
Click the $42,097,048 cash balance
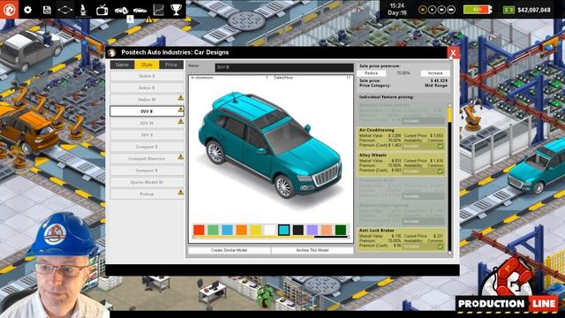point(533,10)
